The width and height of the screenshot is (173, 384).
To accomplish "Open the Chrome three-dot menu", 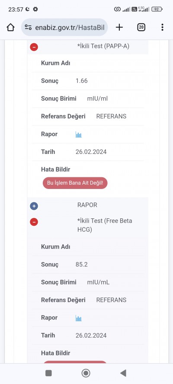I will 162,27.
